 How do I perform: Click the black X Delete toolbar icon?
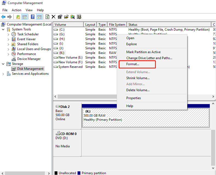click(54, 17)
